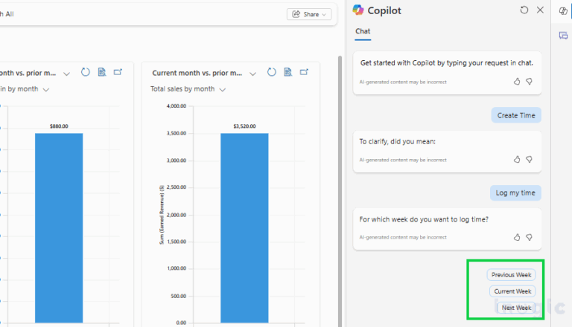Image resolution: width=572 pixels, height=327 pixels.
Task: Click the '$880.00' data label
Action: click(59, 126)
